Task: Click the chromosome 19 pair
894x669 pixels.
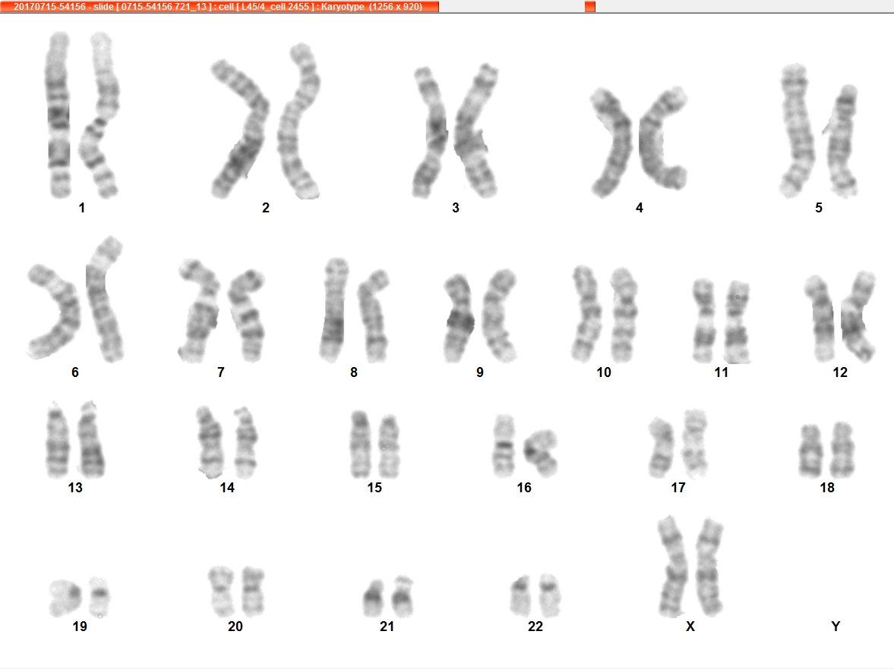Action: (79, 597)
